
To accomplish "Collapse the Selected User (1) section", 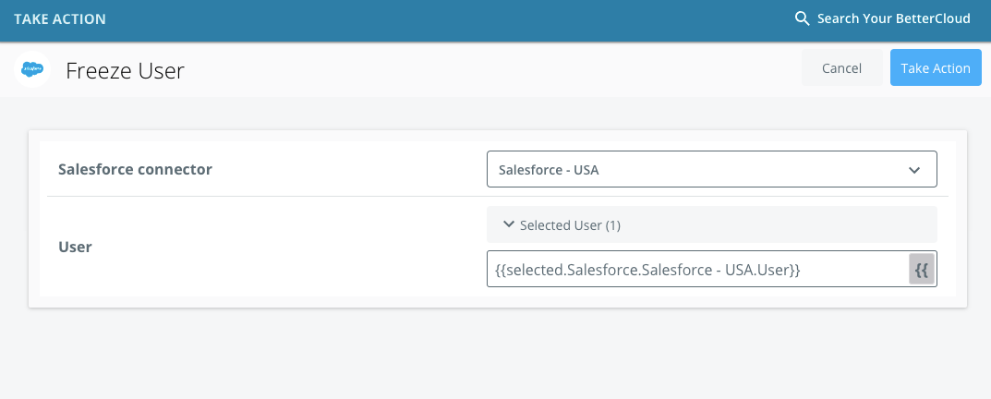I will (712, 224).
